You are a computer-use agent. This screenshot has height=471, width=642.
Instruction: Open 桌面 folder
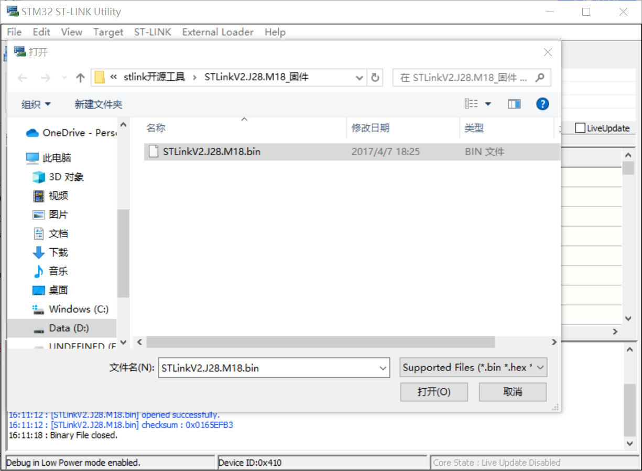point(50,290)
